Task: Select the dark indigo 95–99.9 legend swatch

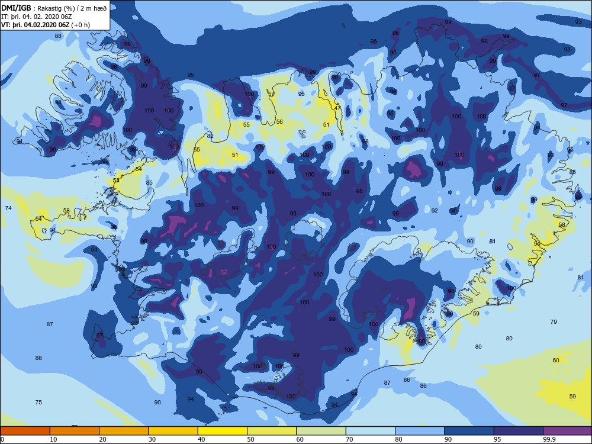Action: (519, 431)
